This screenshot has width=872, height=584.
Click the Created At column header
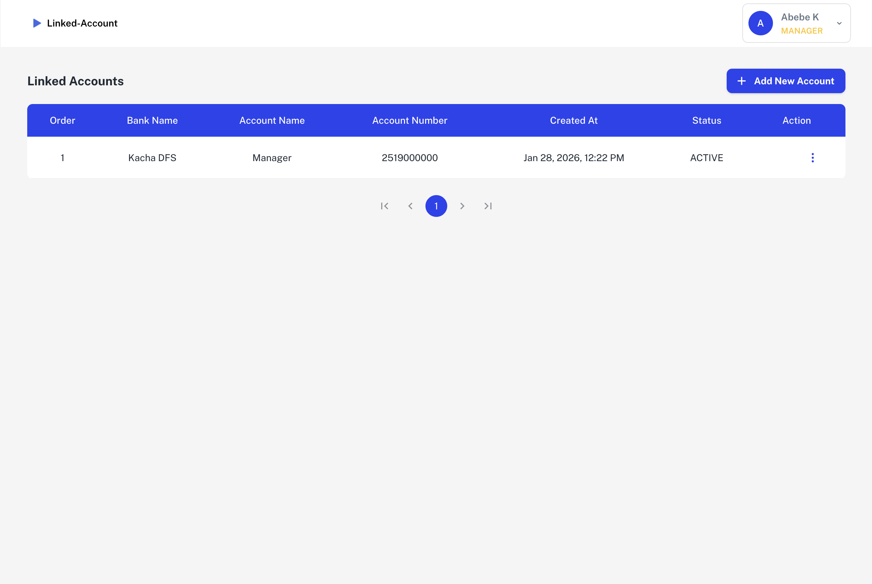pos(574,120)
